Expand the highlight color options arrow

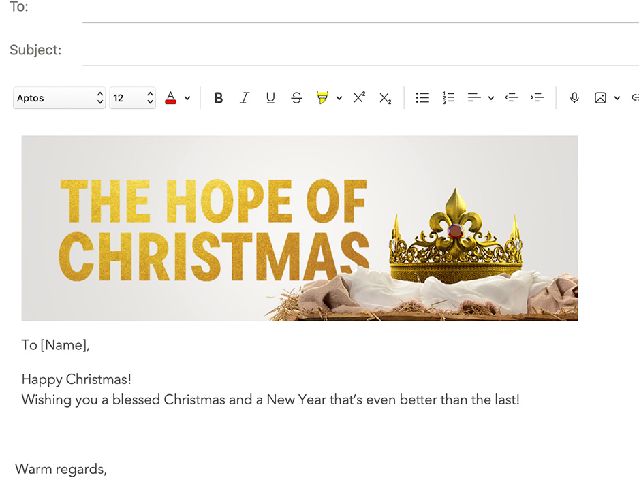pyautogui.click(x=339, y=98)
